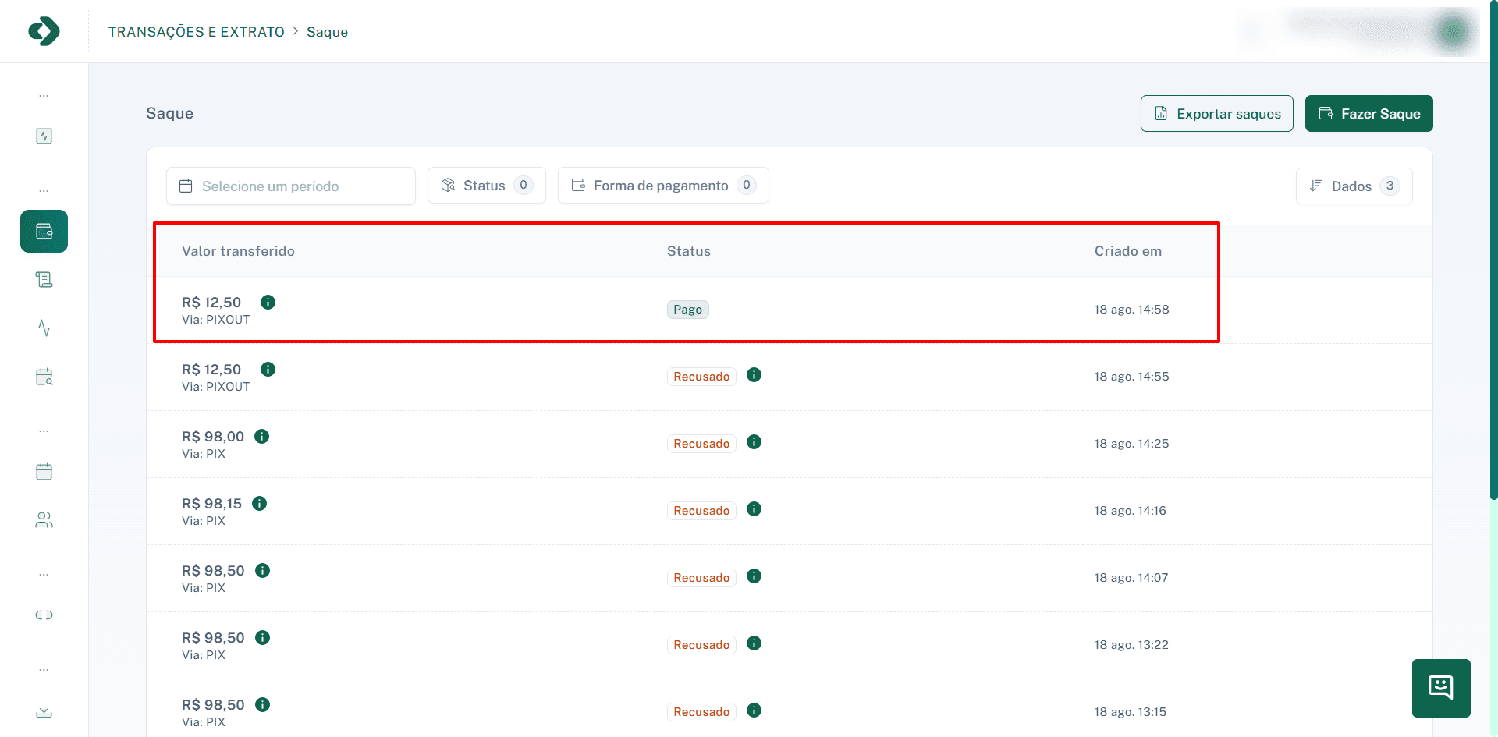The image size is (1498, 737).
Task: Show refusal info for 14:55 Recusado status
Action: click(754, 375)
